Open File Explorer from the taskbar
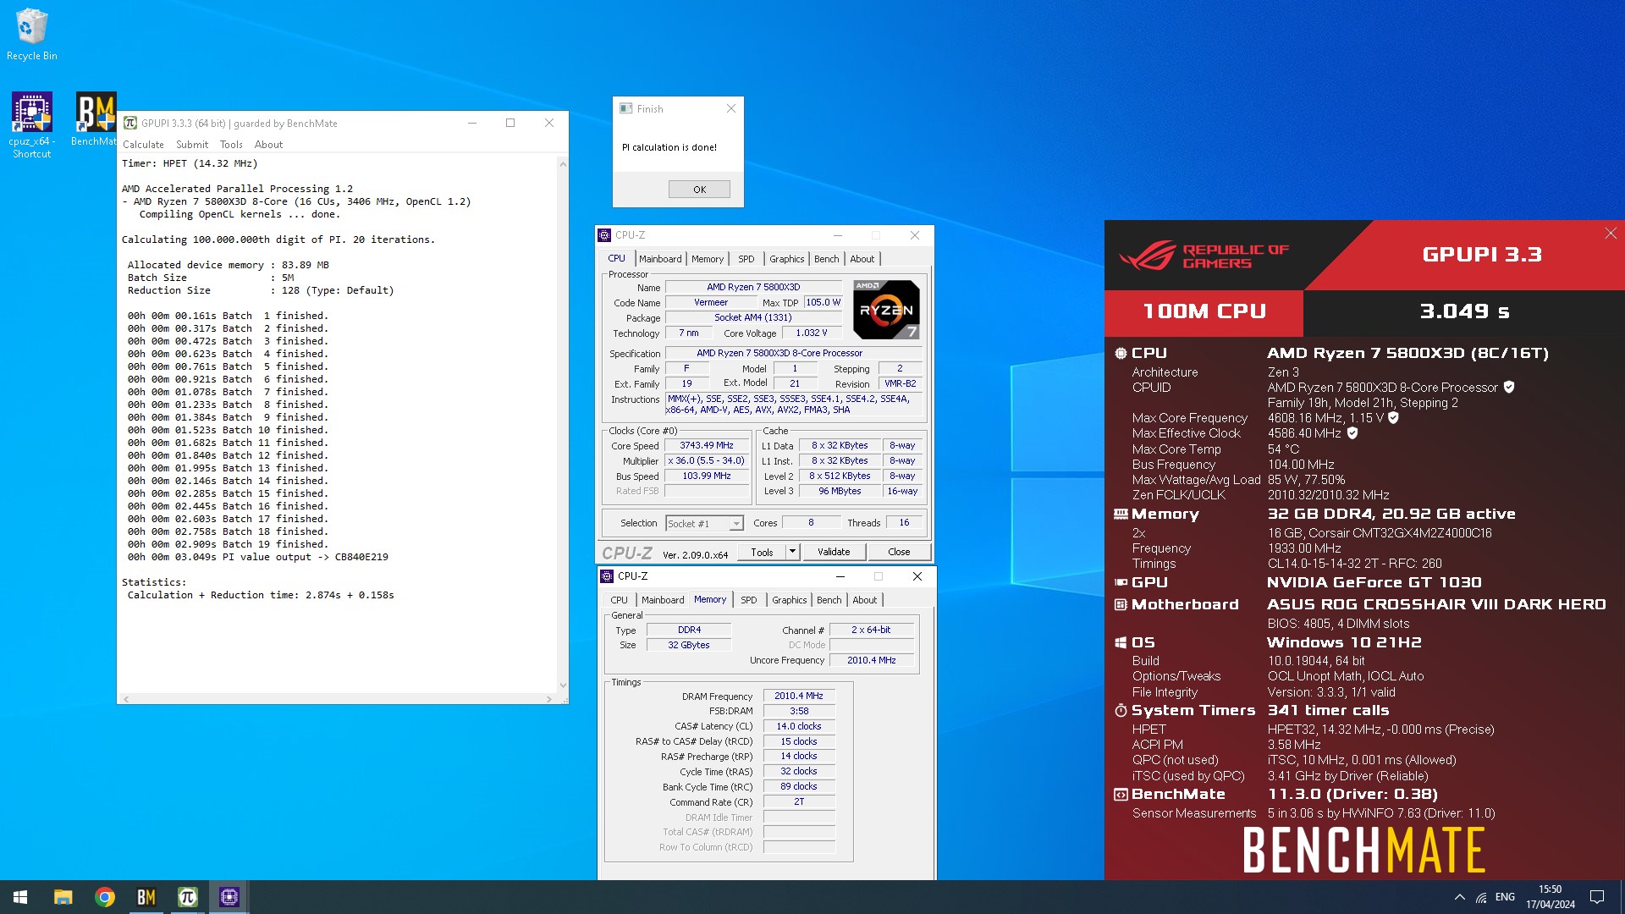 coord(63,897)
